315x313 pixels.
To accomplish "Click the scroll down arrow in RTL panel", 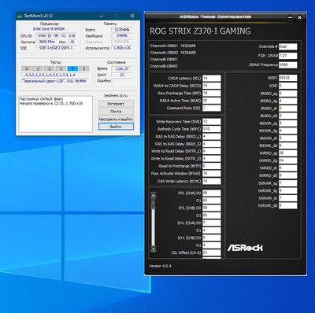I will point(154,249).
